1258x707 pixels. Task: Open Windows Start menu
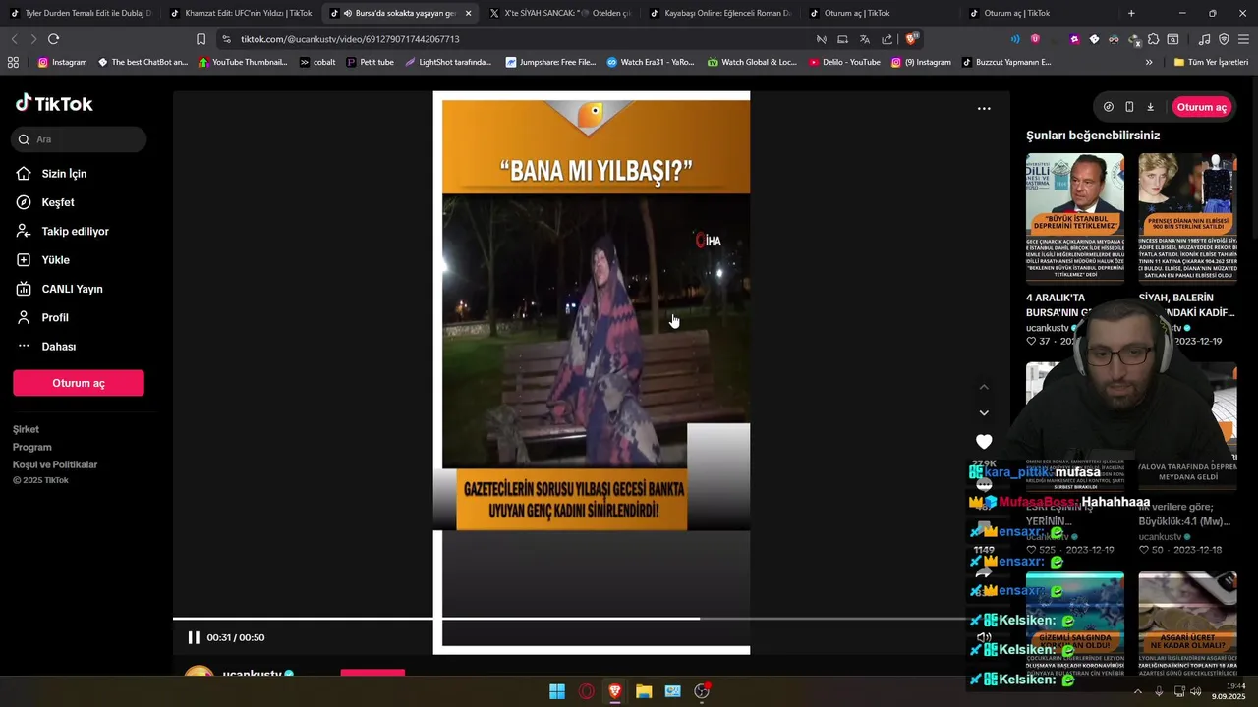[557, 691]
